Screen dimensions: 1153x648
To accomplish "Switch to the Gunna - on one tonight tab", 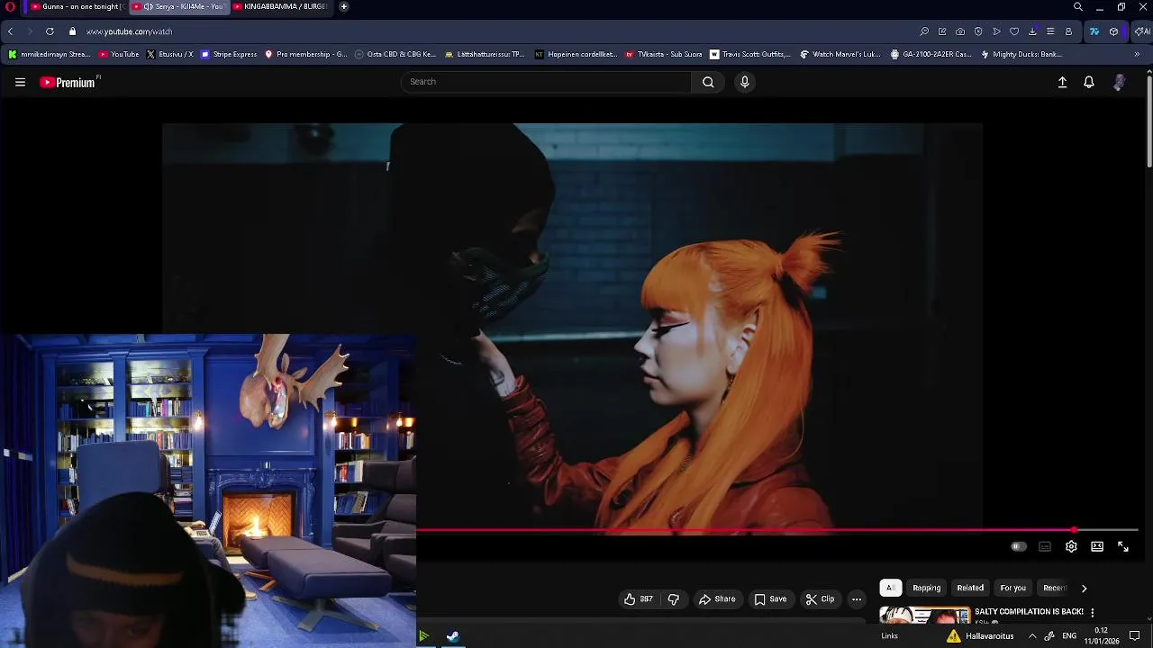I will point(78,6).
